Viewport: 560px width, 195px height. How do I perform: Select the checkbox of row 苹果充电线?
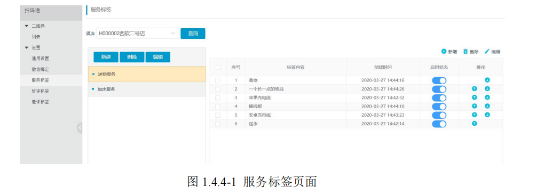point(218,97)
